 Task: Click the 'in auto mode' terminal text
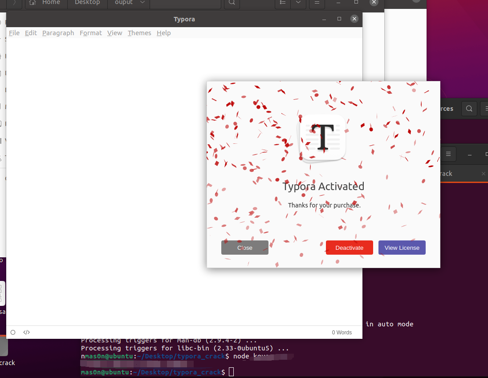point(389,324)
